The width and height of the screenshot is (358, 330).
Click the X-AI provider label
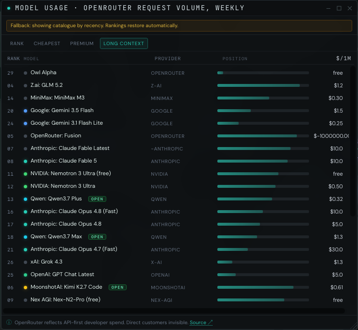156,263
